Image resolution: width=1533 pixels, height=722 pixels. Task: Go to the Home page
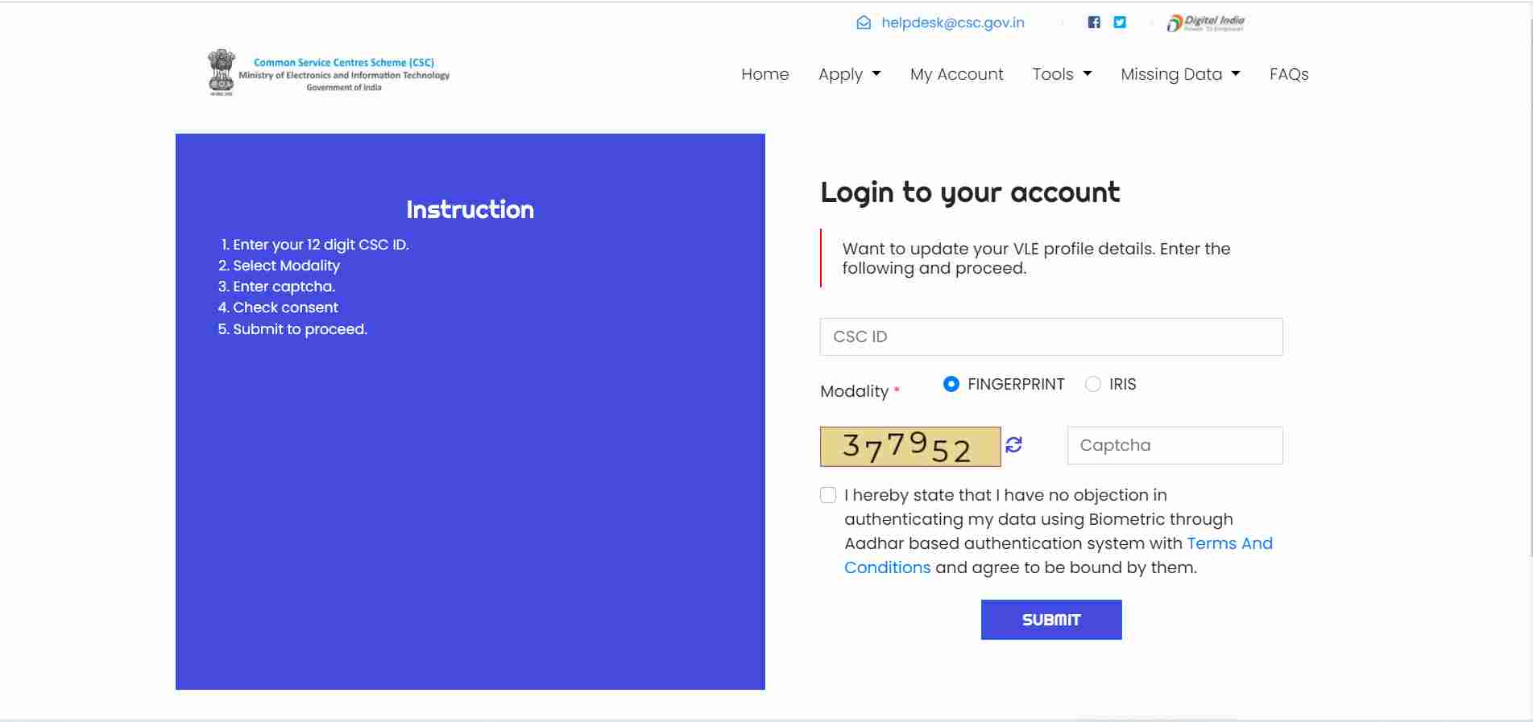[764, 74]
